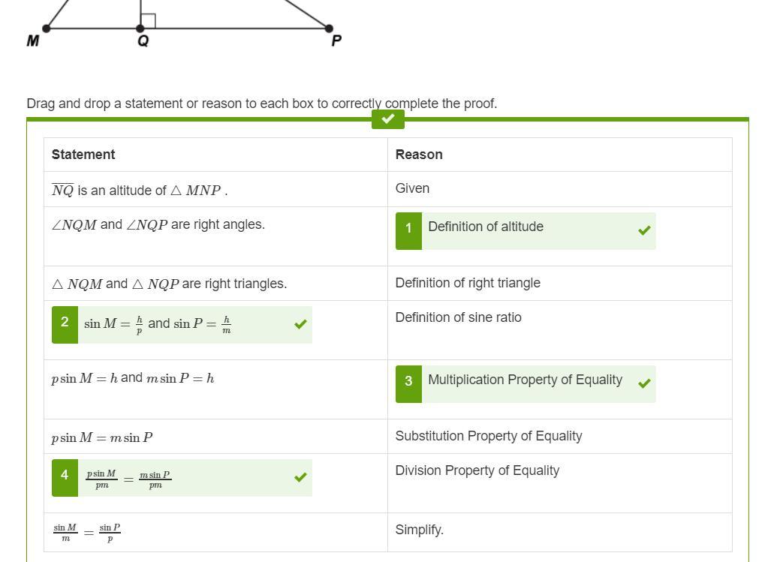Click point Q on the triangle diagram

[x=141, y=29]
